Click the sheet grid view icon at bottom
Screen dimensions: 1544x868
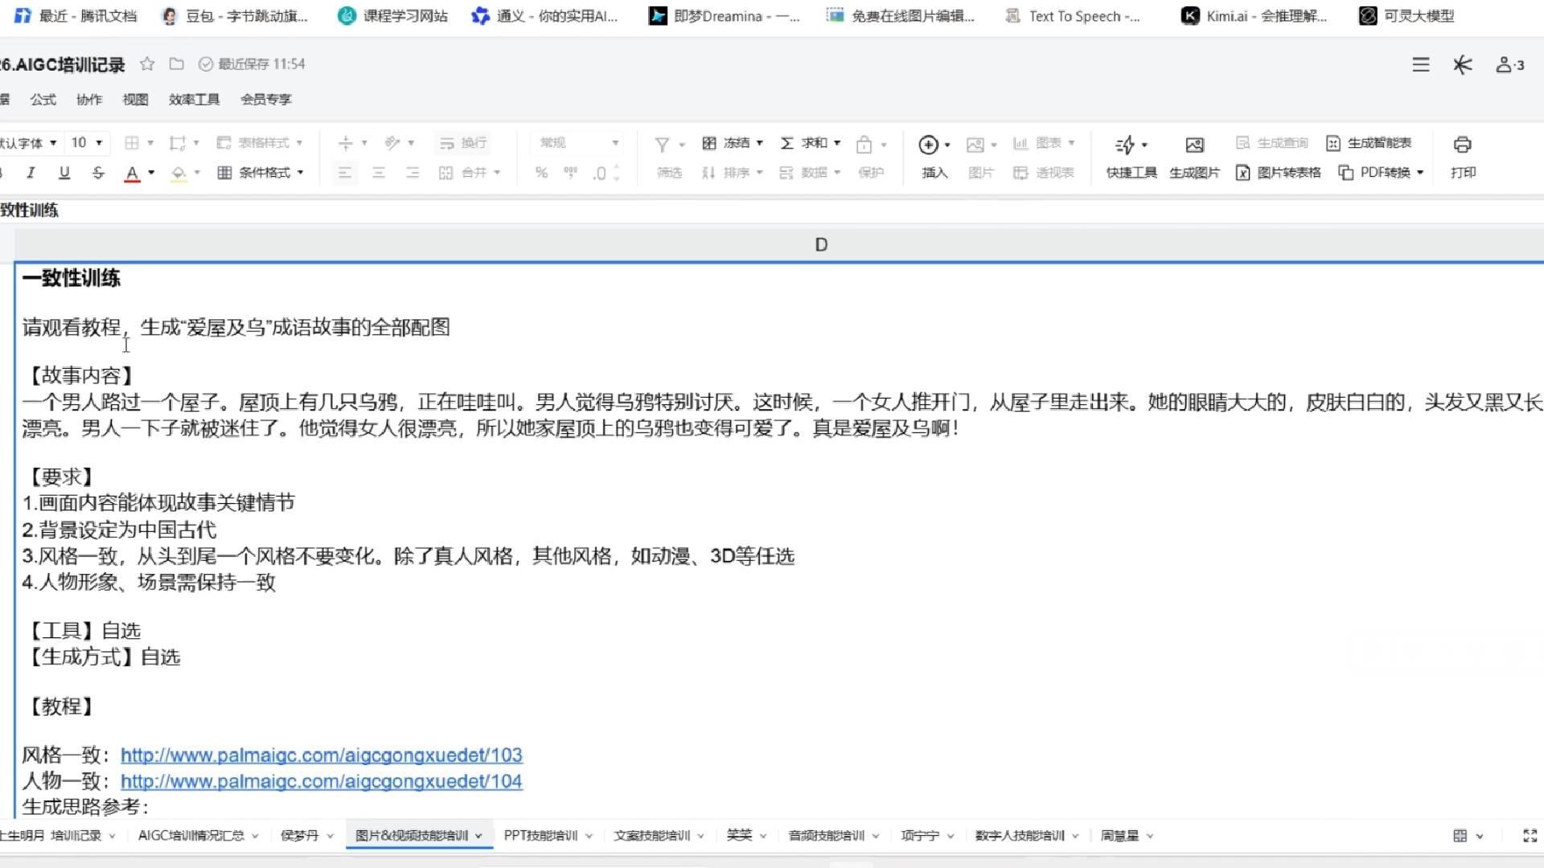1460,836
